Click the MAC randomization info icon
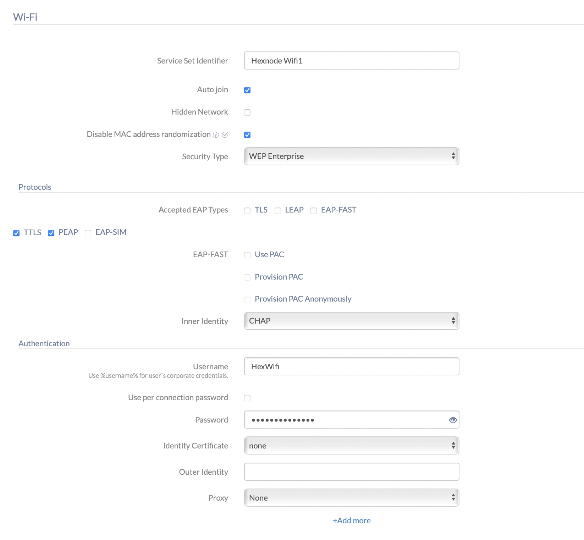 click(216, 135)
